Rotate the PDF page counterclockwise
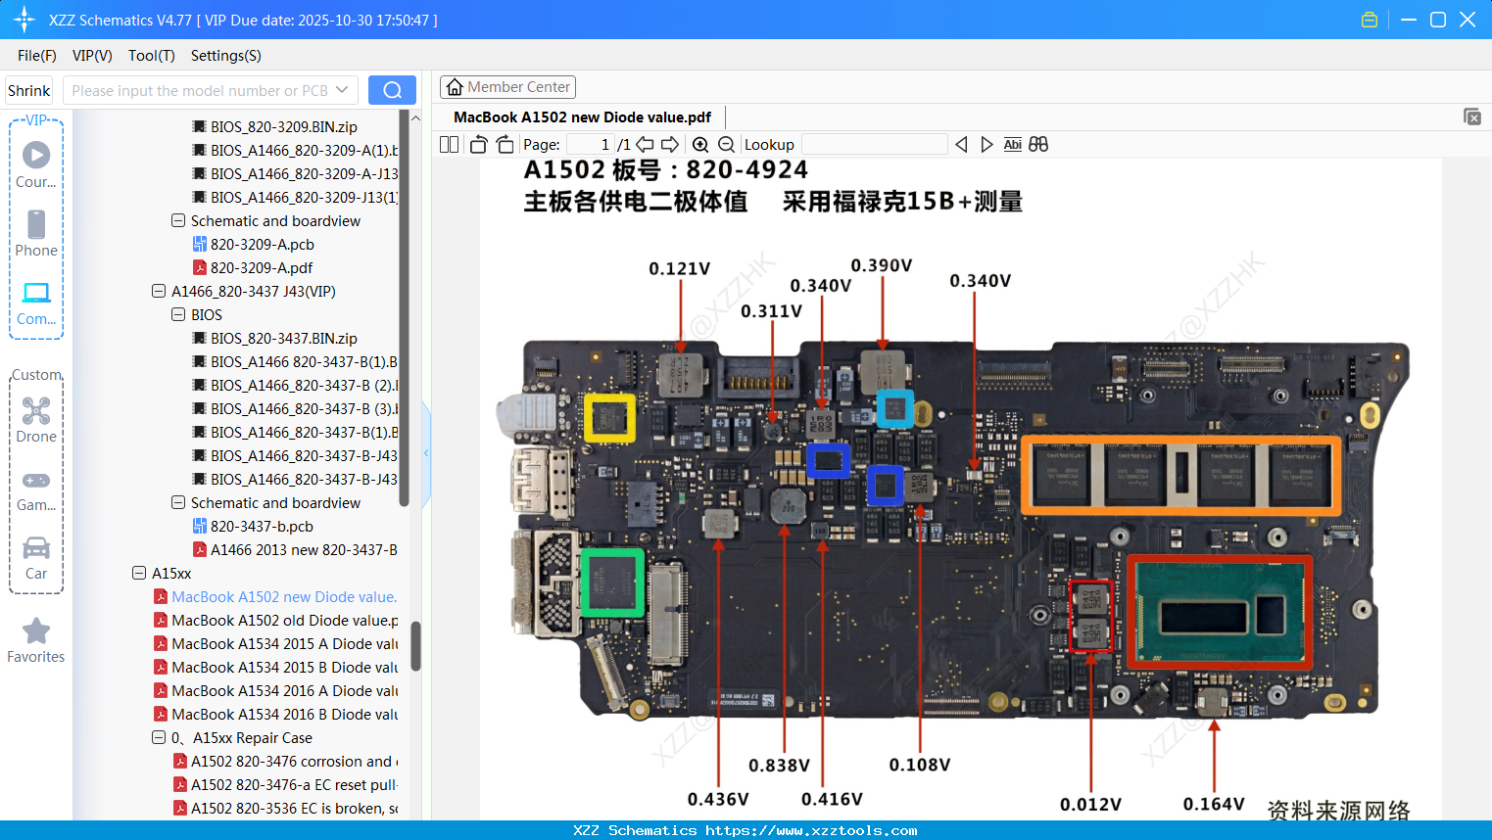Screen dimensions: 1492x840 tap(478, 144)
